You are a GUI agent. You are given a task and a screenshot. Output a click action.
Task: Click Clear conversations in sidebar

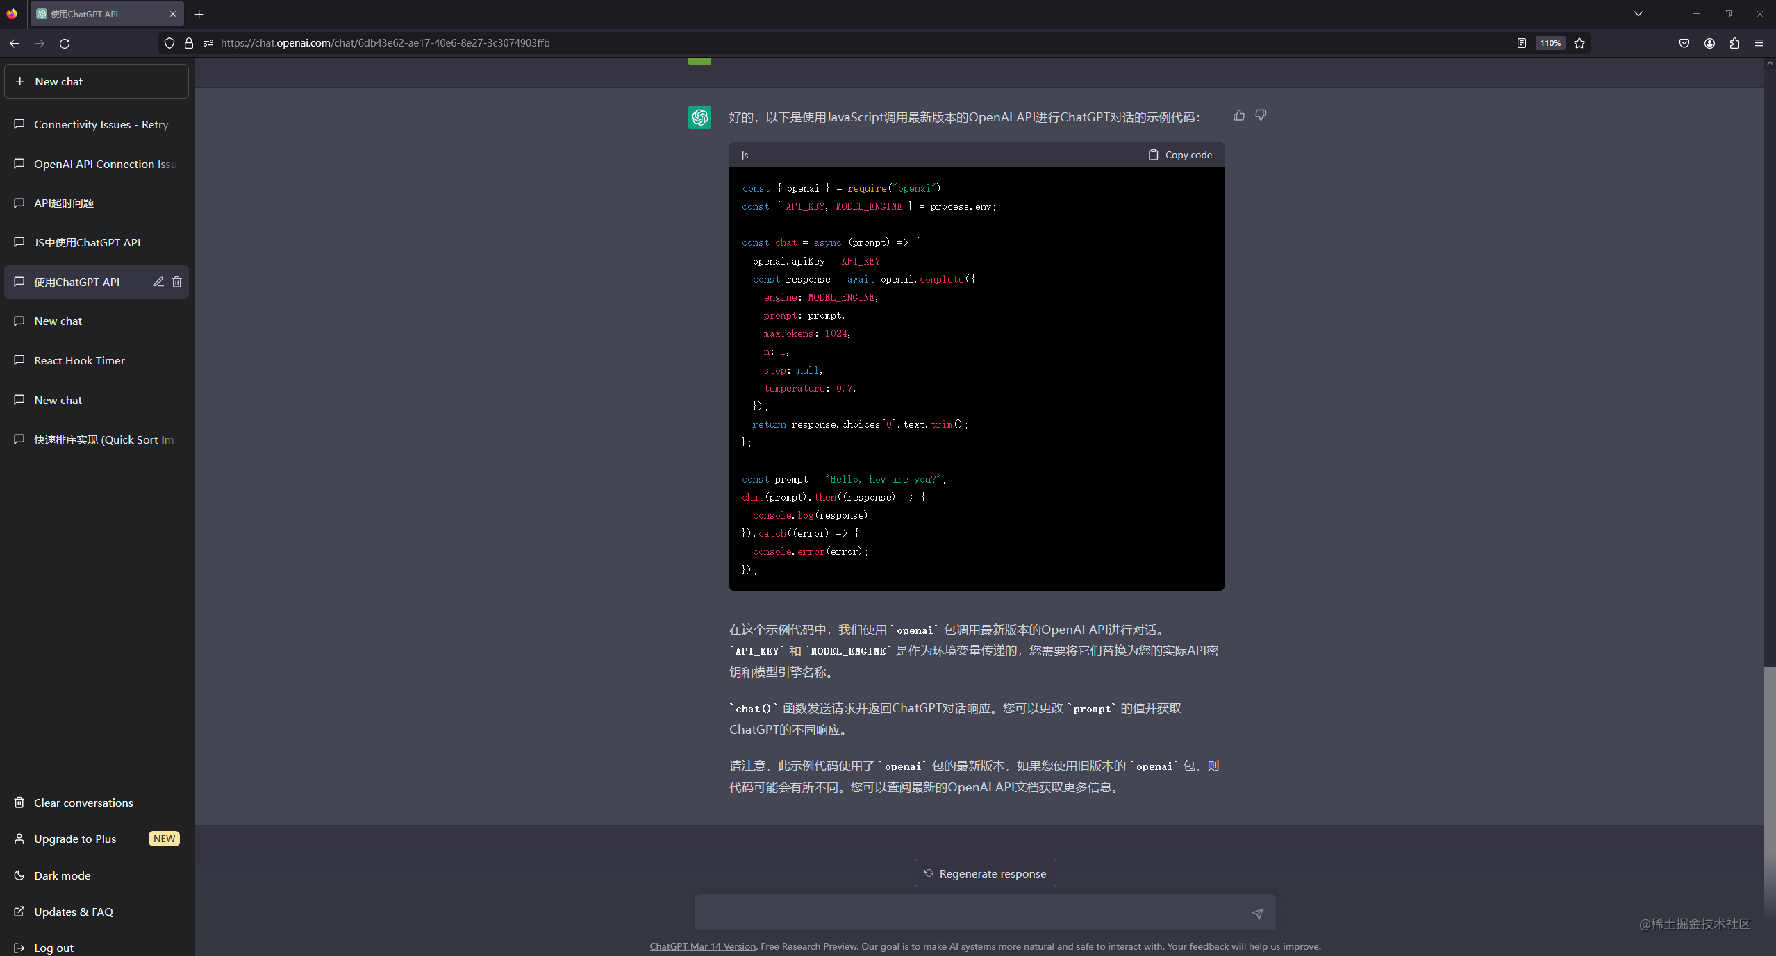click(x=97, y=803)
